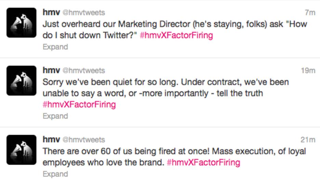Click the bold hmv name on the 7m tweet
This screenshot has width=320, height=179.
pyautogui.click(x=51, y=13)
